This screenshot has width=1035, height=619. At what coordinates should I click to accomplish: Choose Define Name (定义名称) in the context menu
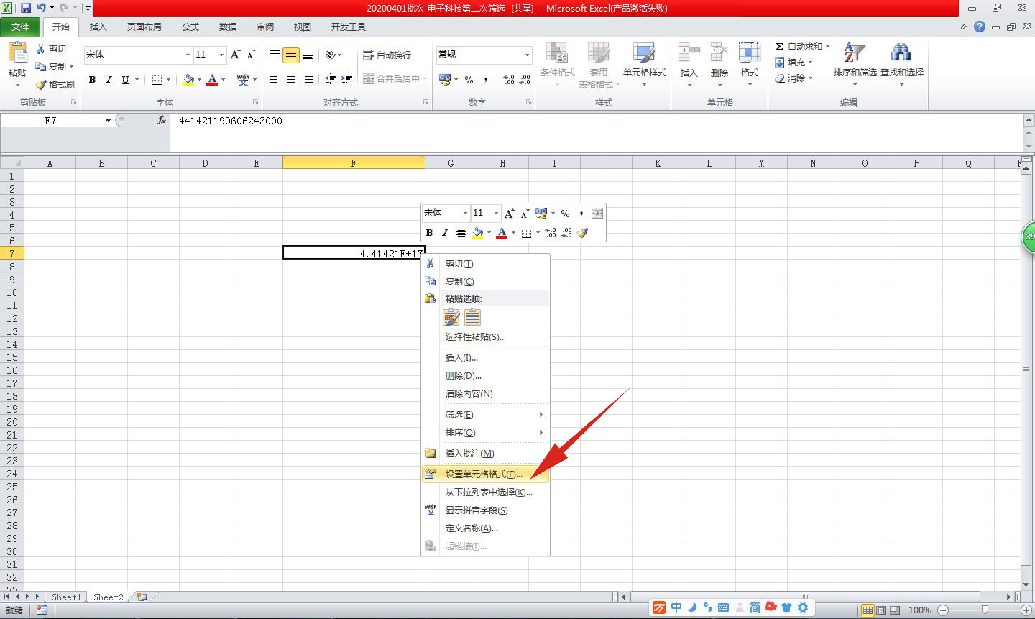click(485, 528)
